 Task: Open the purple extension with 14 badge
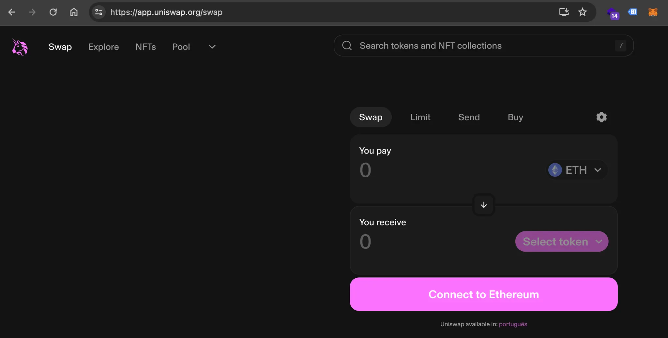pyautogui.click(x=613, y=13)
